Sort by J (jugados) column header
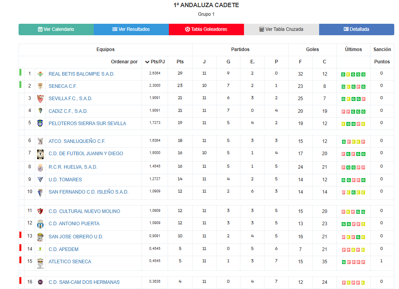The image size is (399, 289). 204,62
